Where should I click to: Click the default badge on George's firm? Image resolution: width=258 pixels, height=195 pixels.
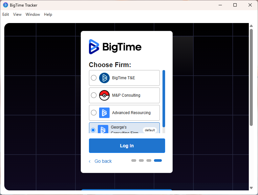click(150, 130)
